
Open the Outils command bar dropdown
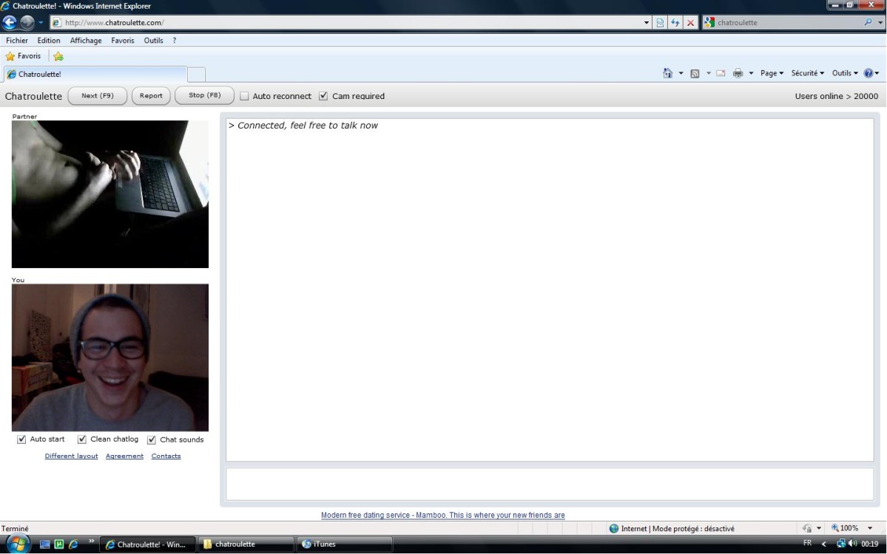coord(845,73)
